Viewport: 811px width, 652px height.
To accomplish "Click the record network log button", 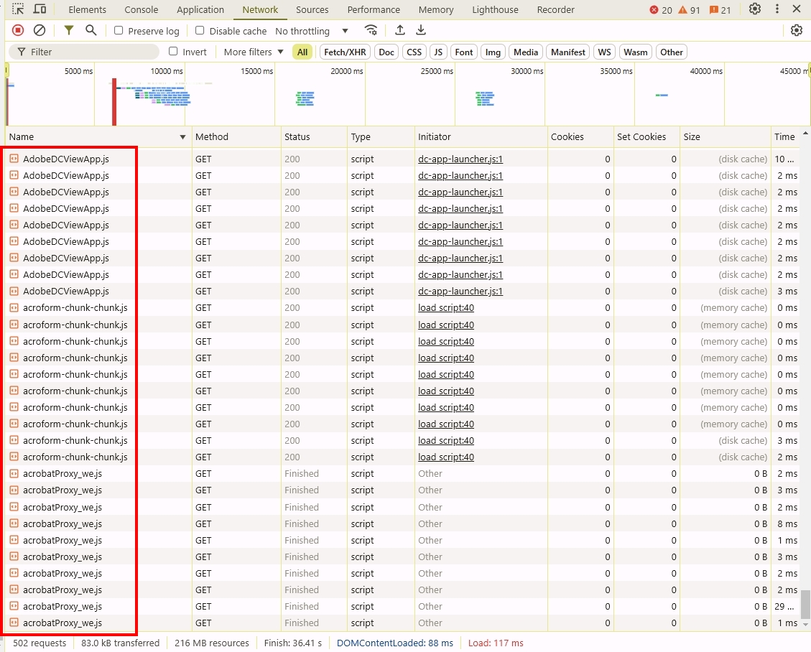I will click(x=17, y=30).
